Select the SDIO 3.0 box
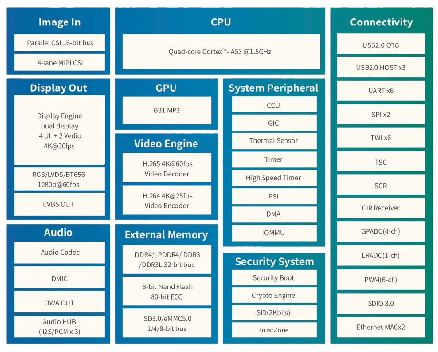 tap(381, 303)
